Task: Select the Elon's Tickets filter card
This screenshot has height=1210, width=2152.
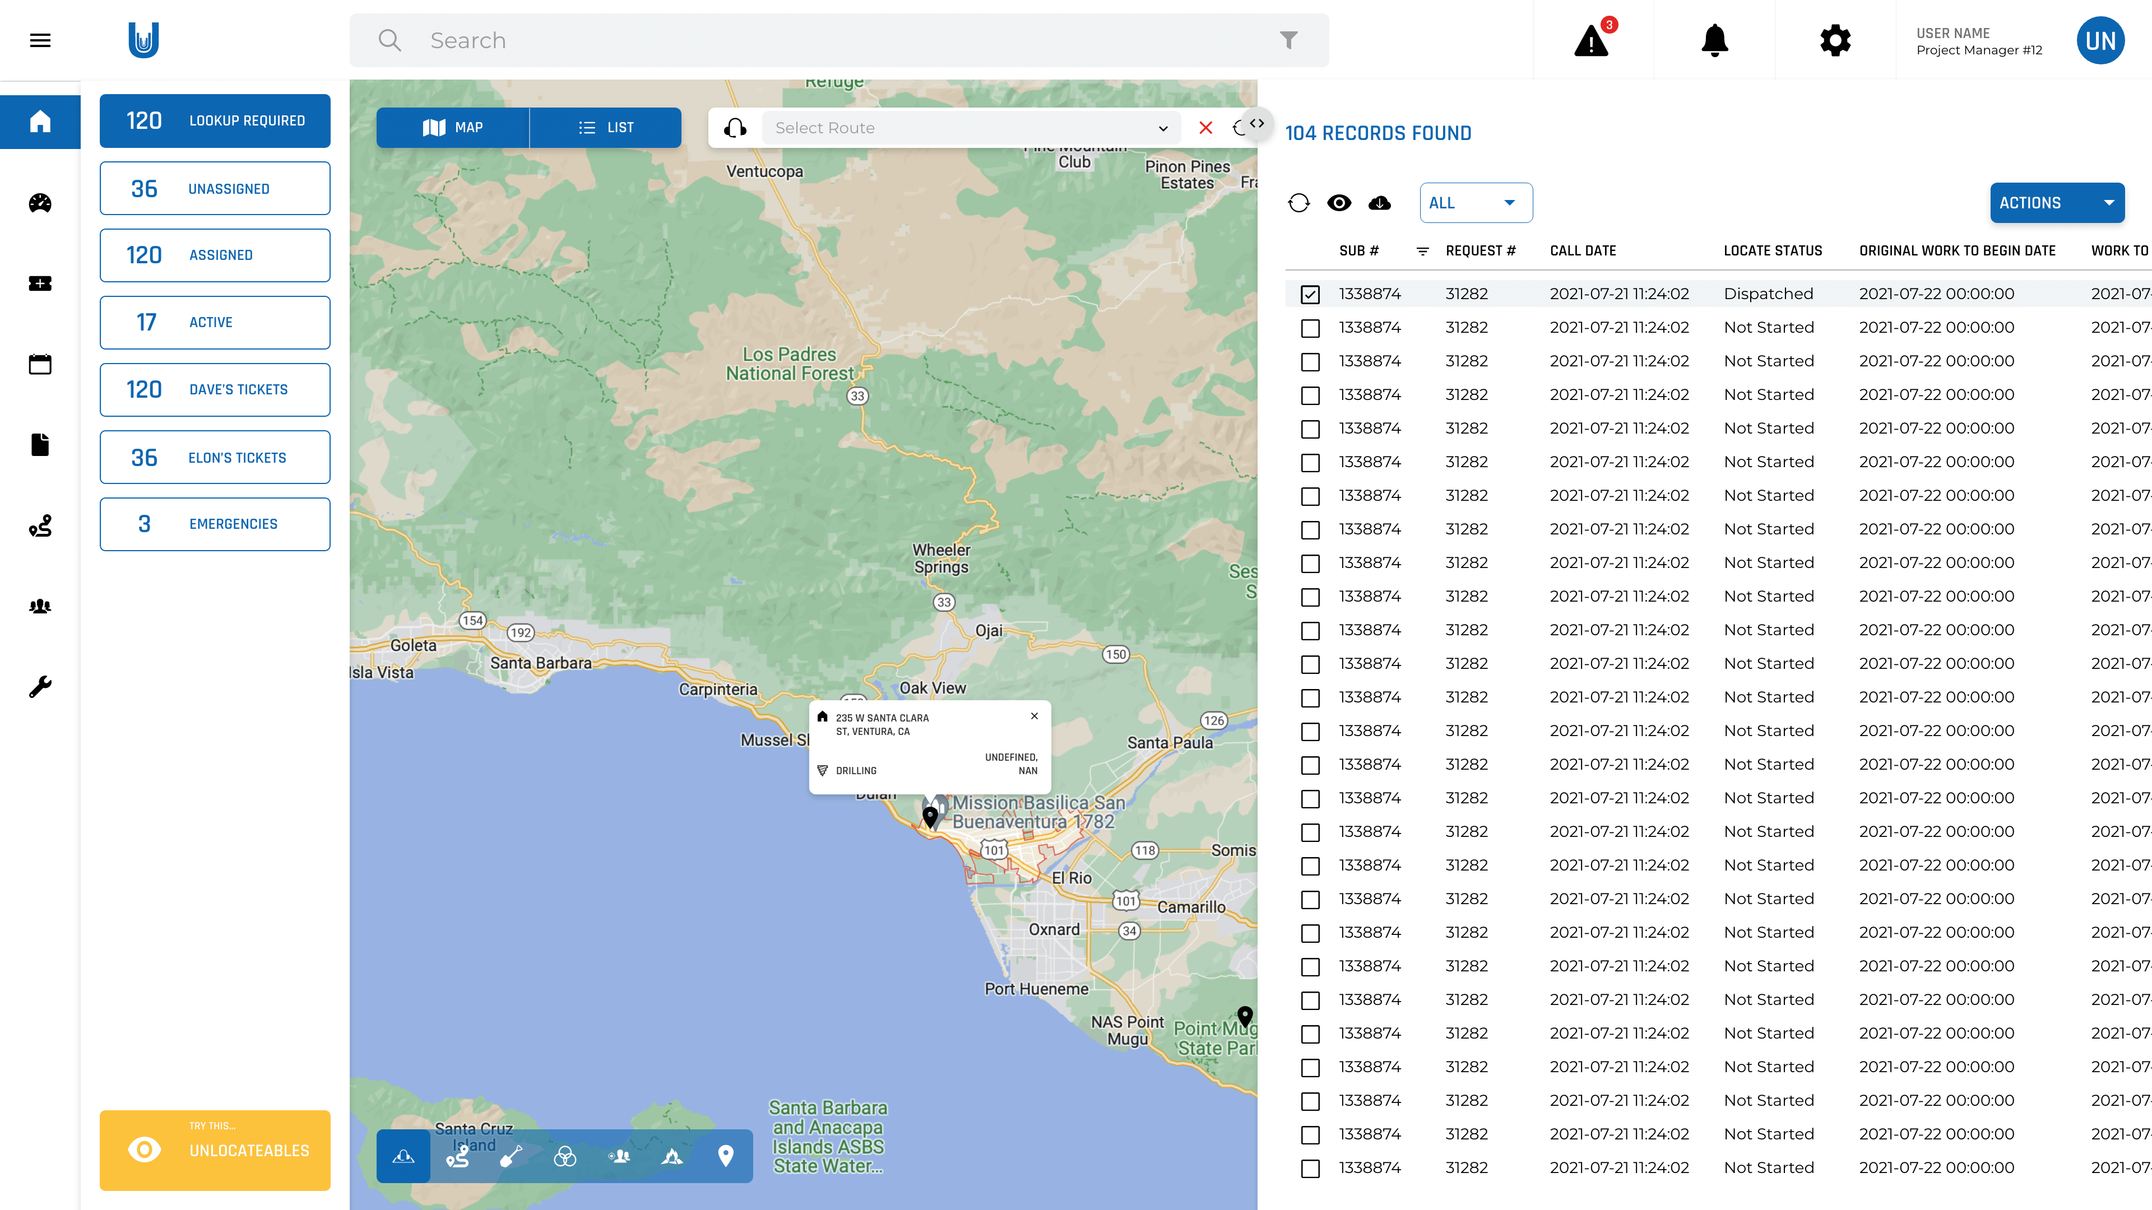Action: tap(215, 458)
